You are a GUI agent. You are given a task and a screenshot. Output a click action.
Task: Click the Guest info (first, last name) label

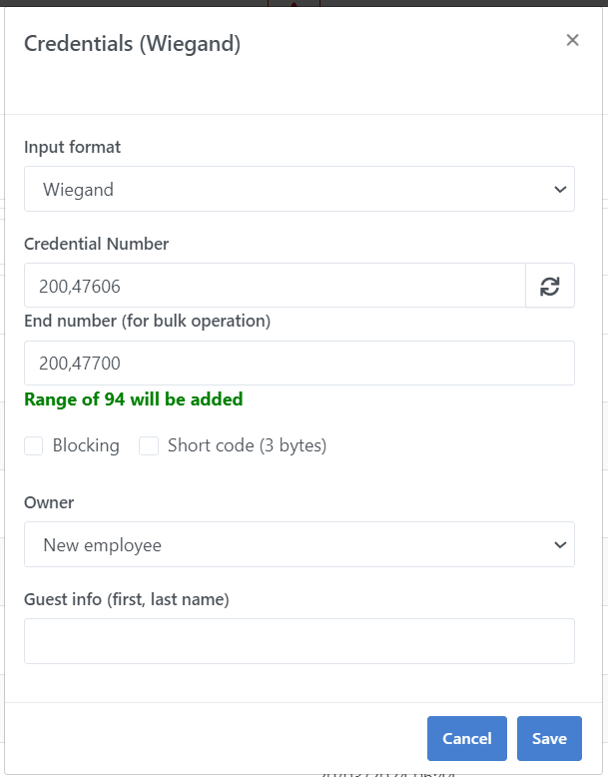pyautogui.click(x=127, y=599)
